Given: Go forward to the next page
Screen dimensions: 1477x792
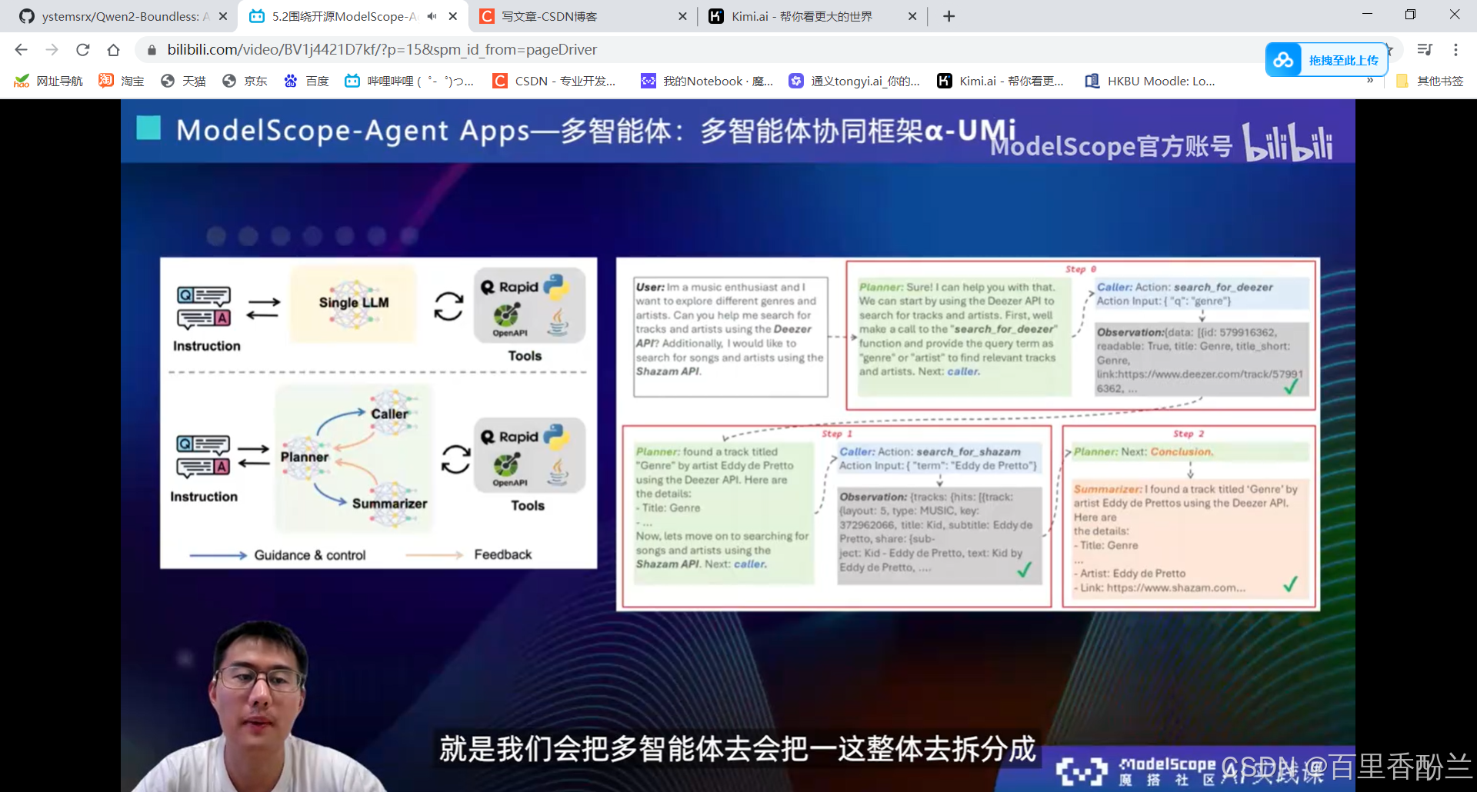Looking at the screenshot, I should (52, 50).
